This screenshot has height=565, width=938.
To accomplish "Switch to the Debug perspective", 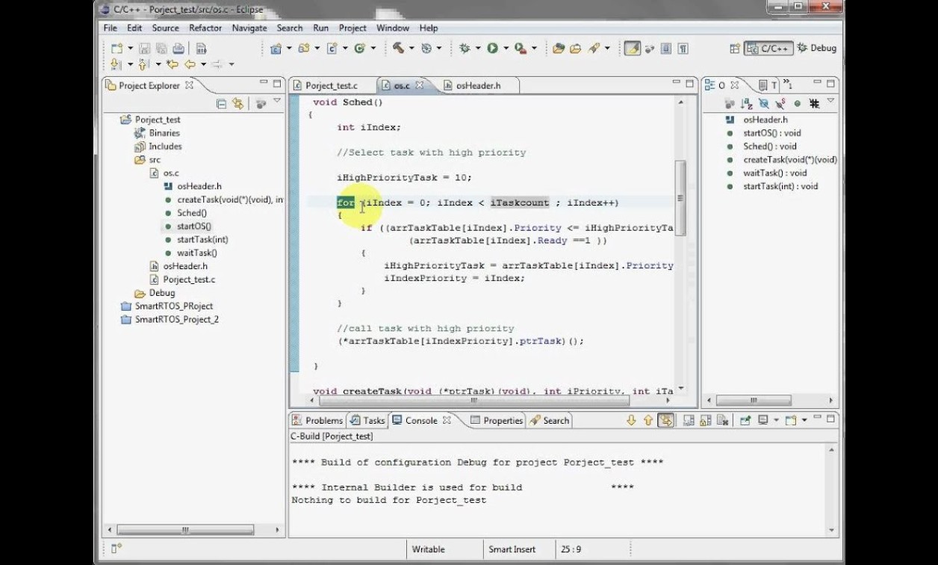I will click(x=816, y=48).
